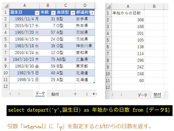
Task: Click the cell showing 60
Action: point(128,81)
